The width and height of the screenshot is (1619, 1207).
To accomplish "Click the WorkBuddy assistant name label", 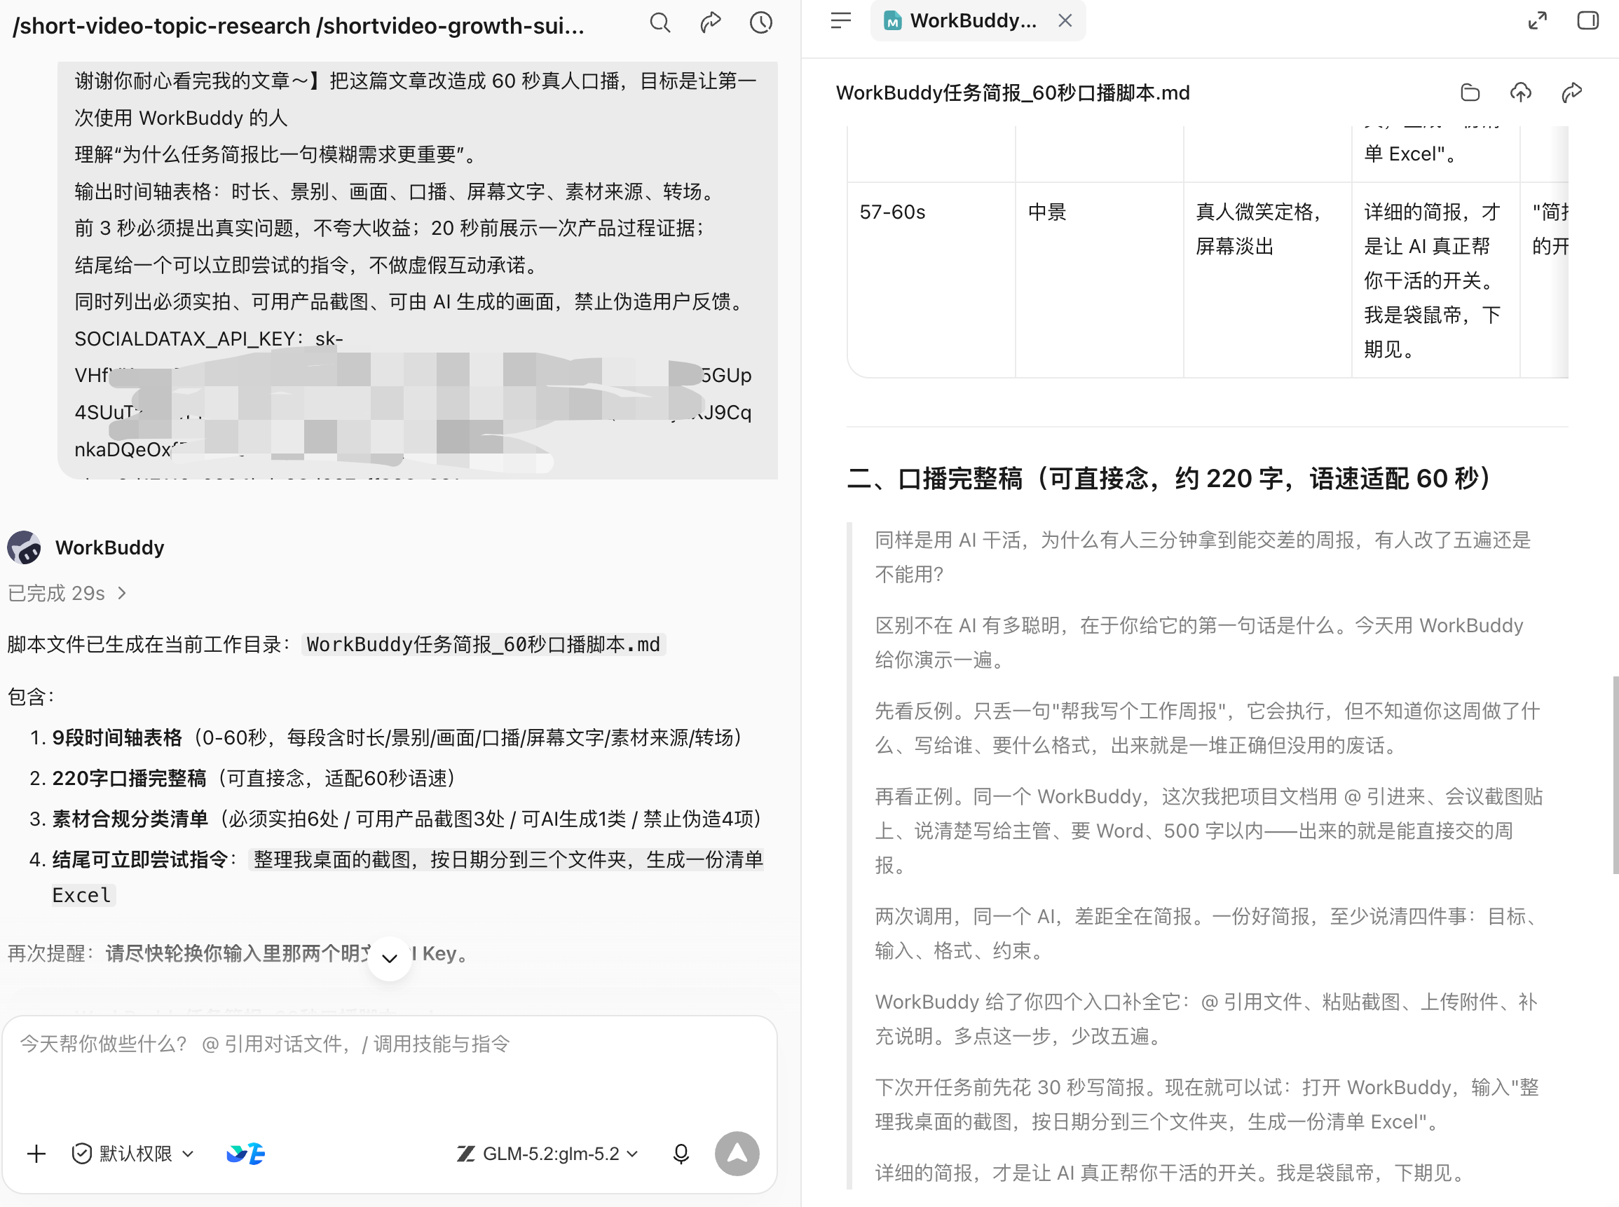I will tap(109, 547).
